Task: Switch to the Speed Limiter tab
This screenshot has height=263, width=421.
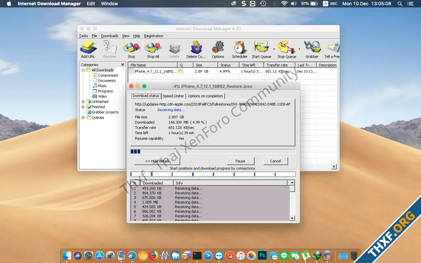Action: pos(173,96)
